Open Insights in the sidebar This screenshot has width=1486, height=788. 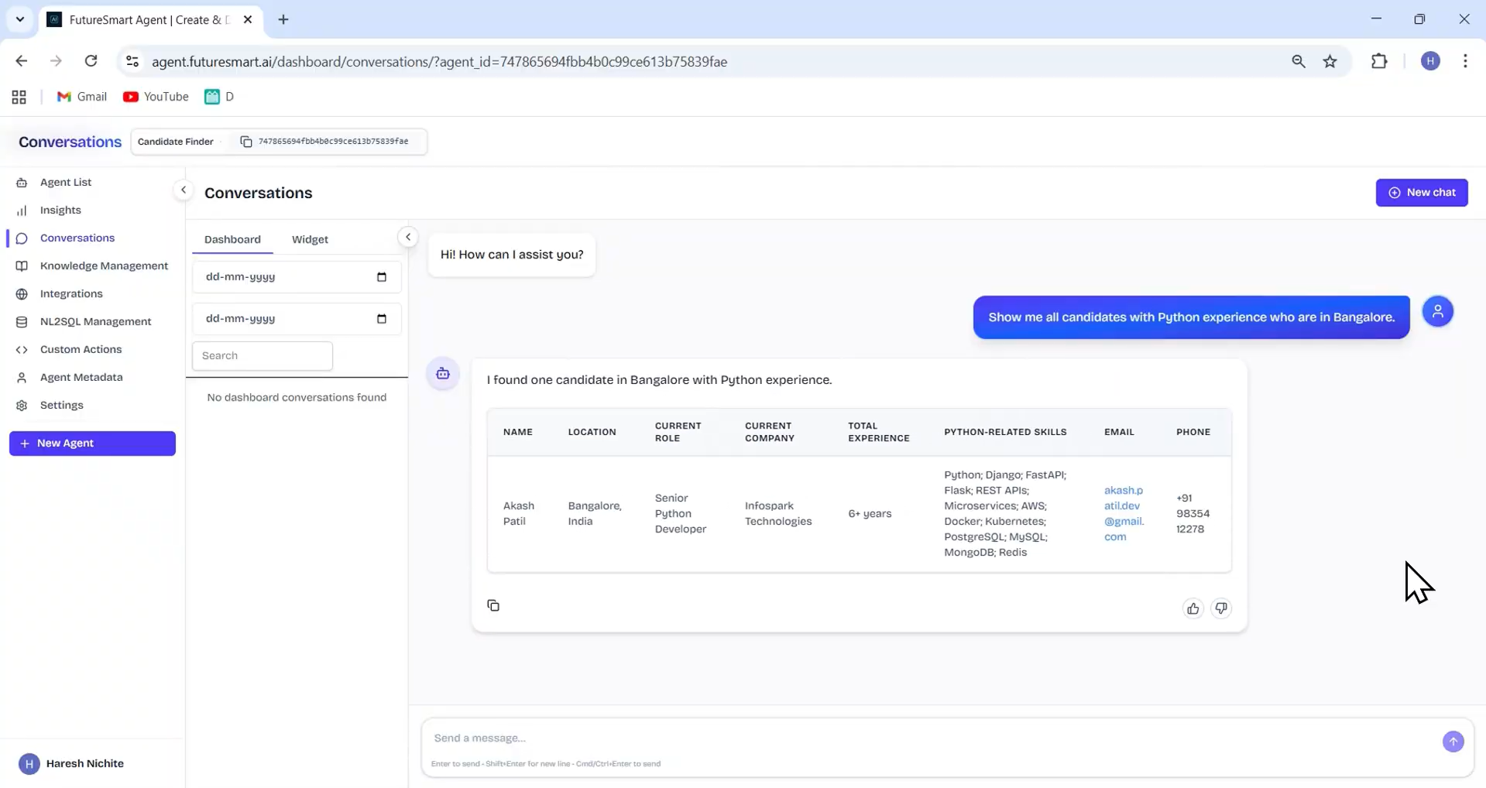click(60, 210)
